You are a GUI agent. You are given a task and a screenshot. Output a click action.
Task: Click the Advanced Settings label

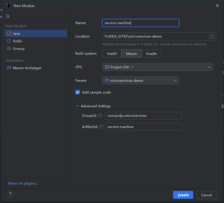[x=96, y=106]
